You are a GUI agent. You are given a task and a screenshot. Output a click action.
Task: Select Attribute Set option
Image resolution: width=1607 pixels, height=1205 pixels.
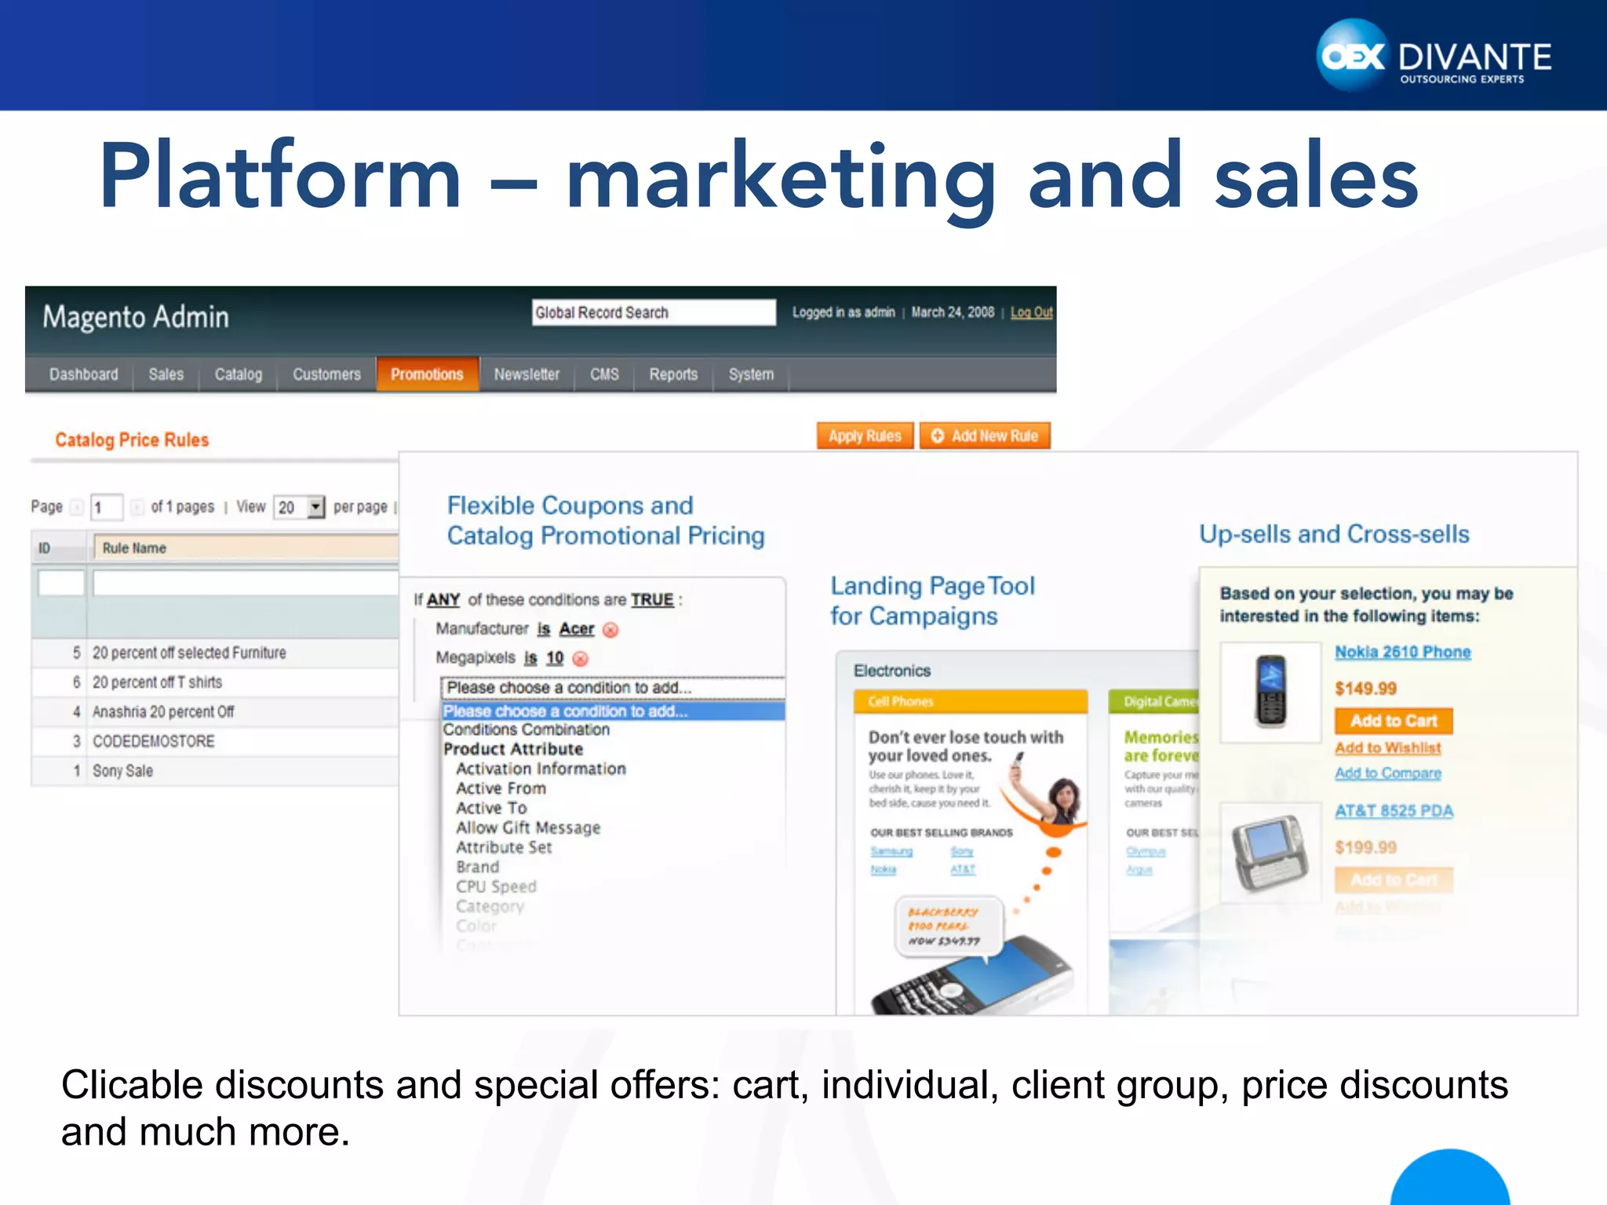tap(504, 847)
